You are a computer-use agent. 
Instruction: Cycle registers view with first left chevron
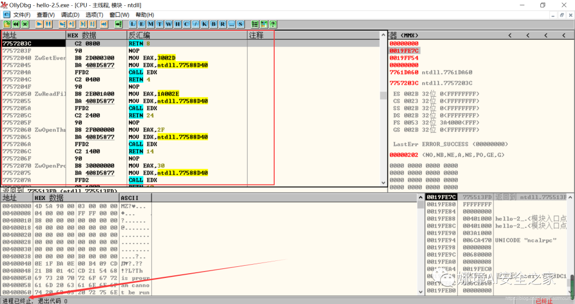pyautogui.click(x=510, y=36)
